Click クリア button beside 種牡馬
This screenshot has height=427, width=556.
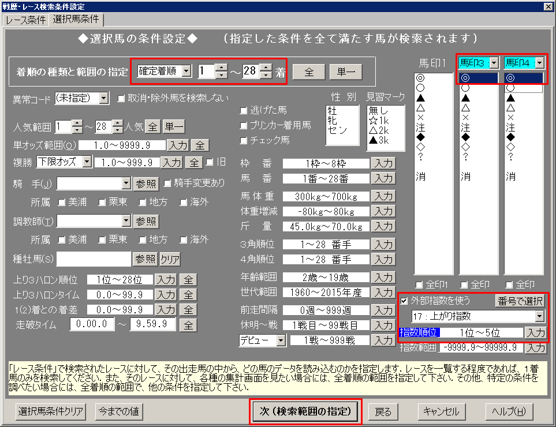(x=170, y=259)
